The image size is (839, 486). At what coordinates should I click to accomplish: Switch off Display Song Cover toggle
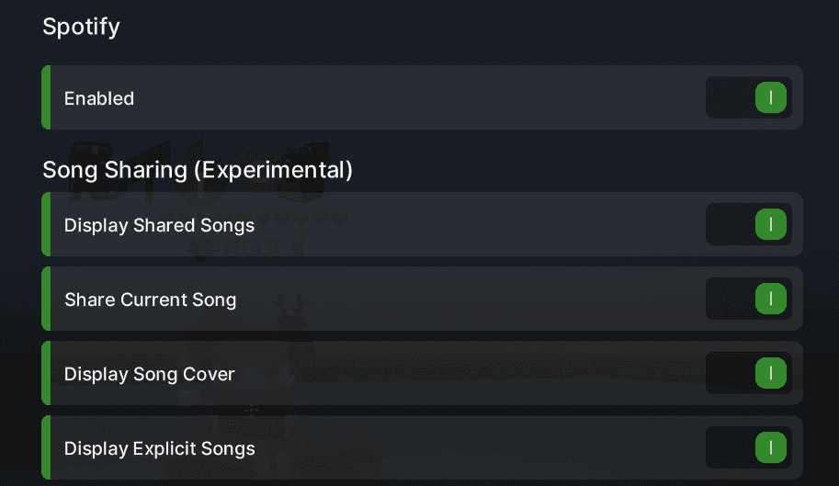[x=749, y=373]
